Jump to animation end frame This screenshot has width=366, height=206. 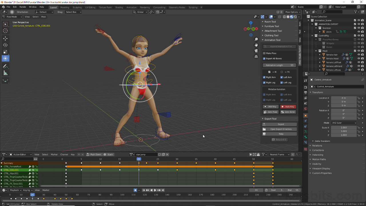click(163, 190)
